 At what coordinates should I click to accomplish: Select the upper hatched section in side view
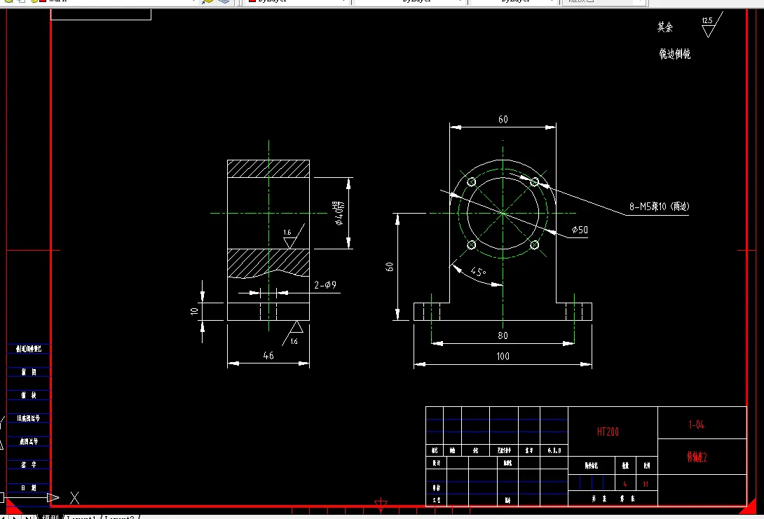pyautogui.click(x=268, y=169)
